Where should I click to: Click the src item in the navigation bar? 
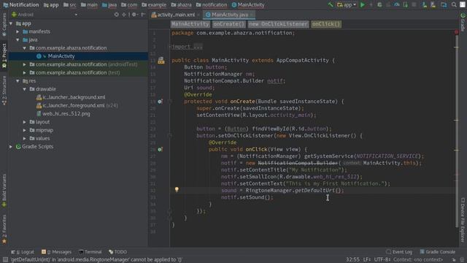pos(70,5)
